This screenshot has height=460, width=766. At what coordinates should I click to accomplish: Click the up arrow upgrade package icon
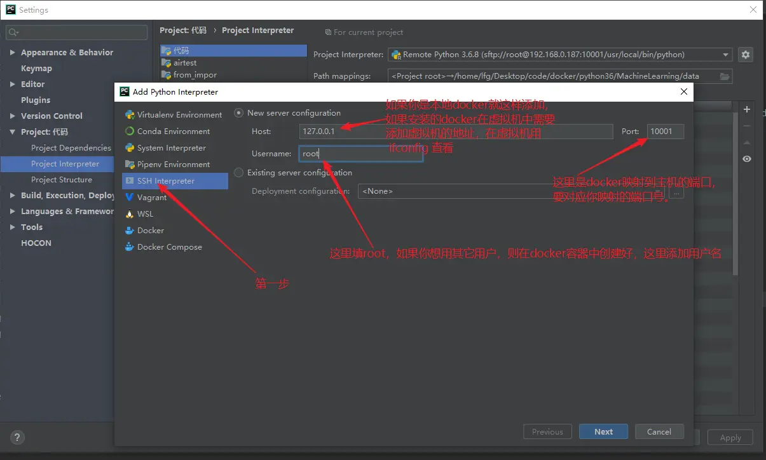(747, 142)
